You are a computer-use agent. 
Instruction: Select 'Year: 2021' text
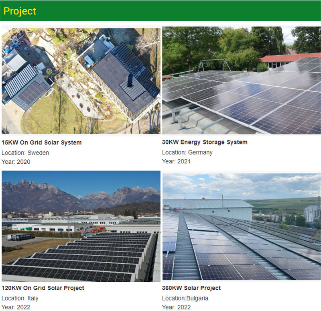pos(176,161)
